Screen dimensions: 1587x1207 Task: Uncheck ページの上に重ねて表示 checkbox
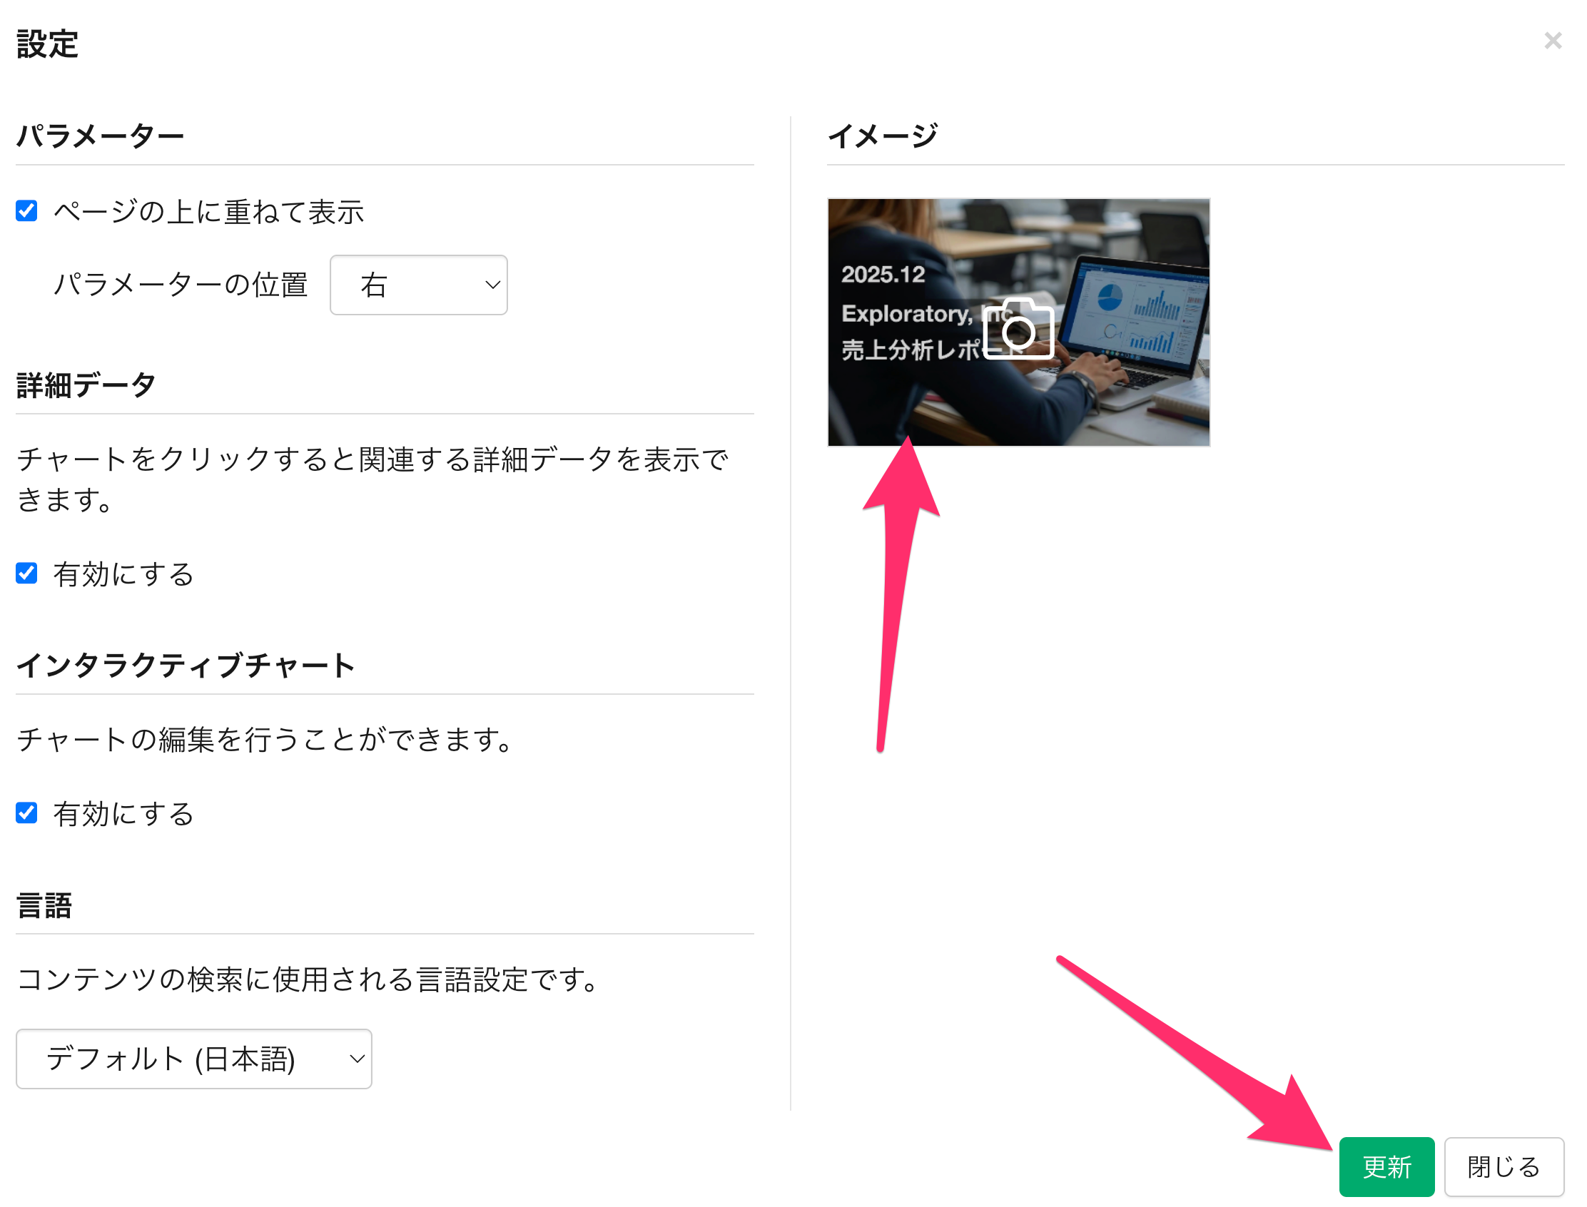click(26, 211)
